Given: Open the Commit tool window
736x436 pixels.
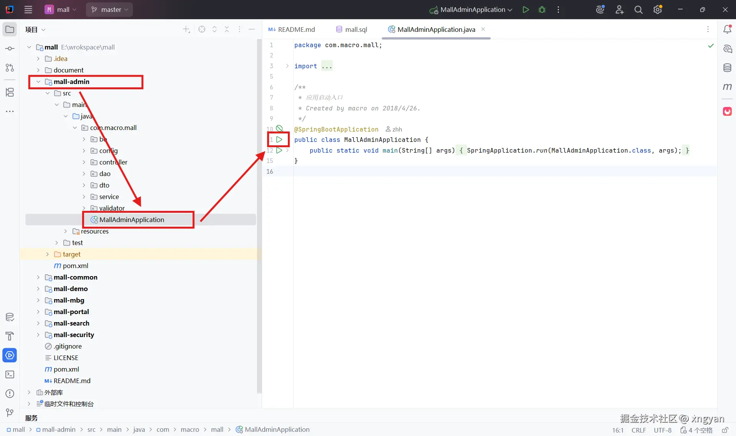Looking at the screenshot, I should (10, 49).
